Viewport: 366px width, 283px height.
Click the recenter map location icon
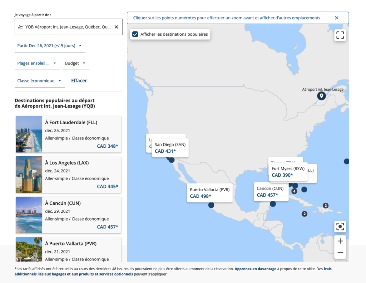(340, 226)
